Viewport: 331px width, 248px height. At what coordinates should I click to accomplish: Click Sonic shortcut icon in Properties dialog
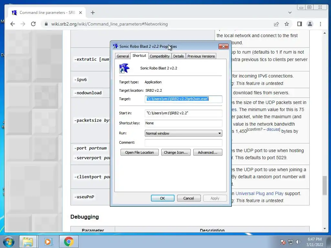point(124,68)
